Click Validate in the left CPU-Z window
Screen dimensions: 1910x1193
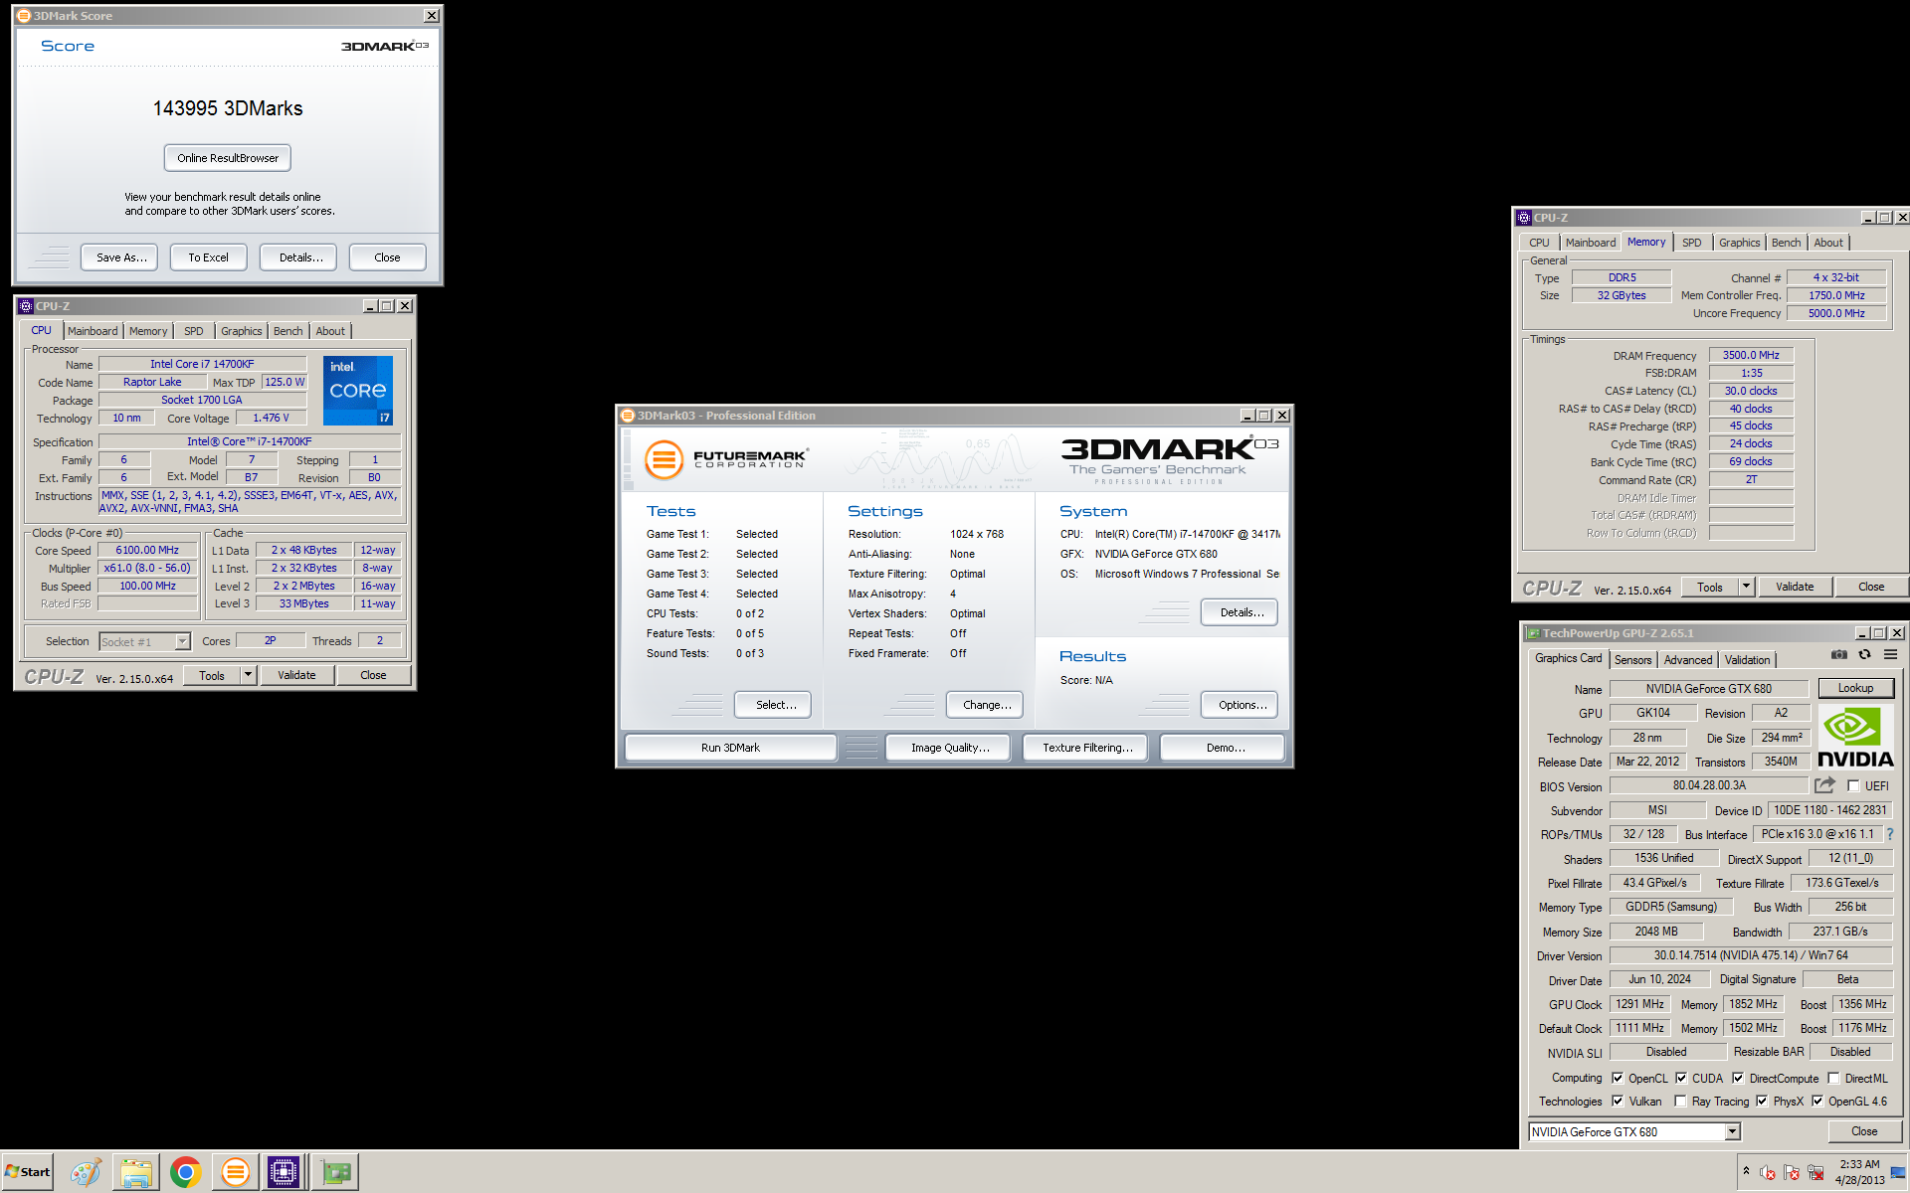click(296, 675)
